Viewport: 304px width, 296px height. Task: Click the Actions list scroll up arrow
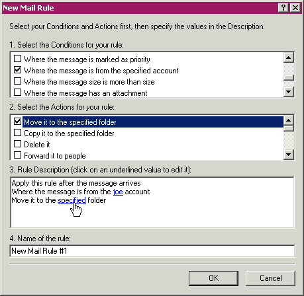289,120
